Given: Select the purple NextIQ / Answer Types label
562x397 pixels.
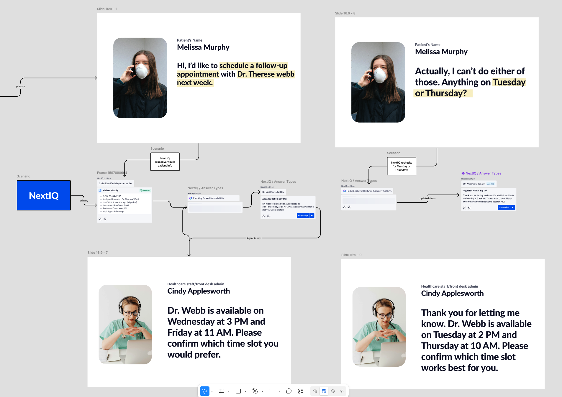Looking at the screenshot, I should [483, 173].
